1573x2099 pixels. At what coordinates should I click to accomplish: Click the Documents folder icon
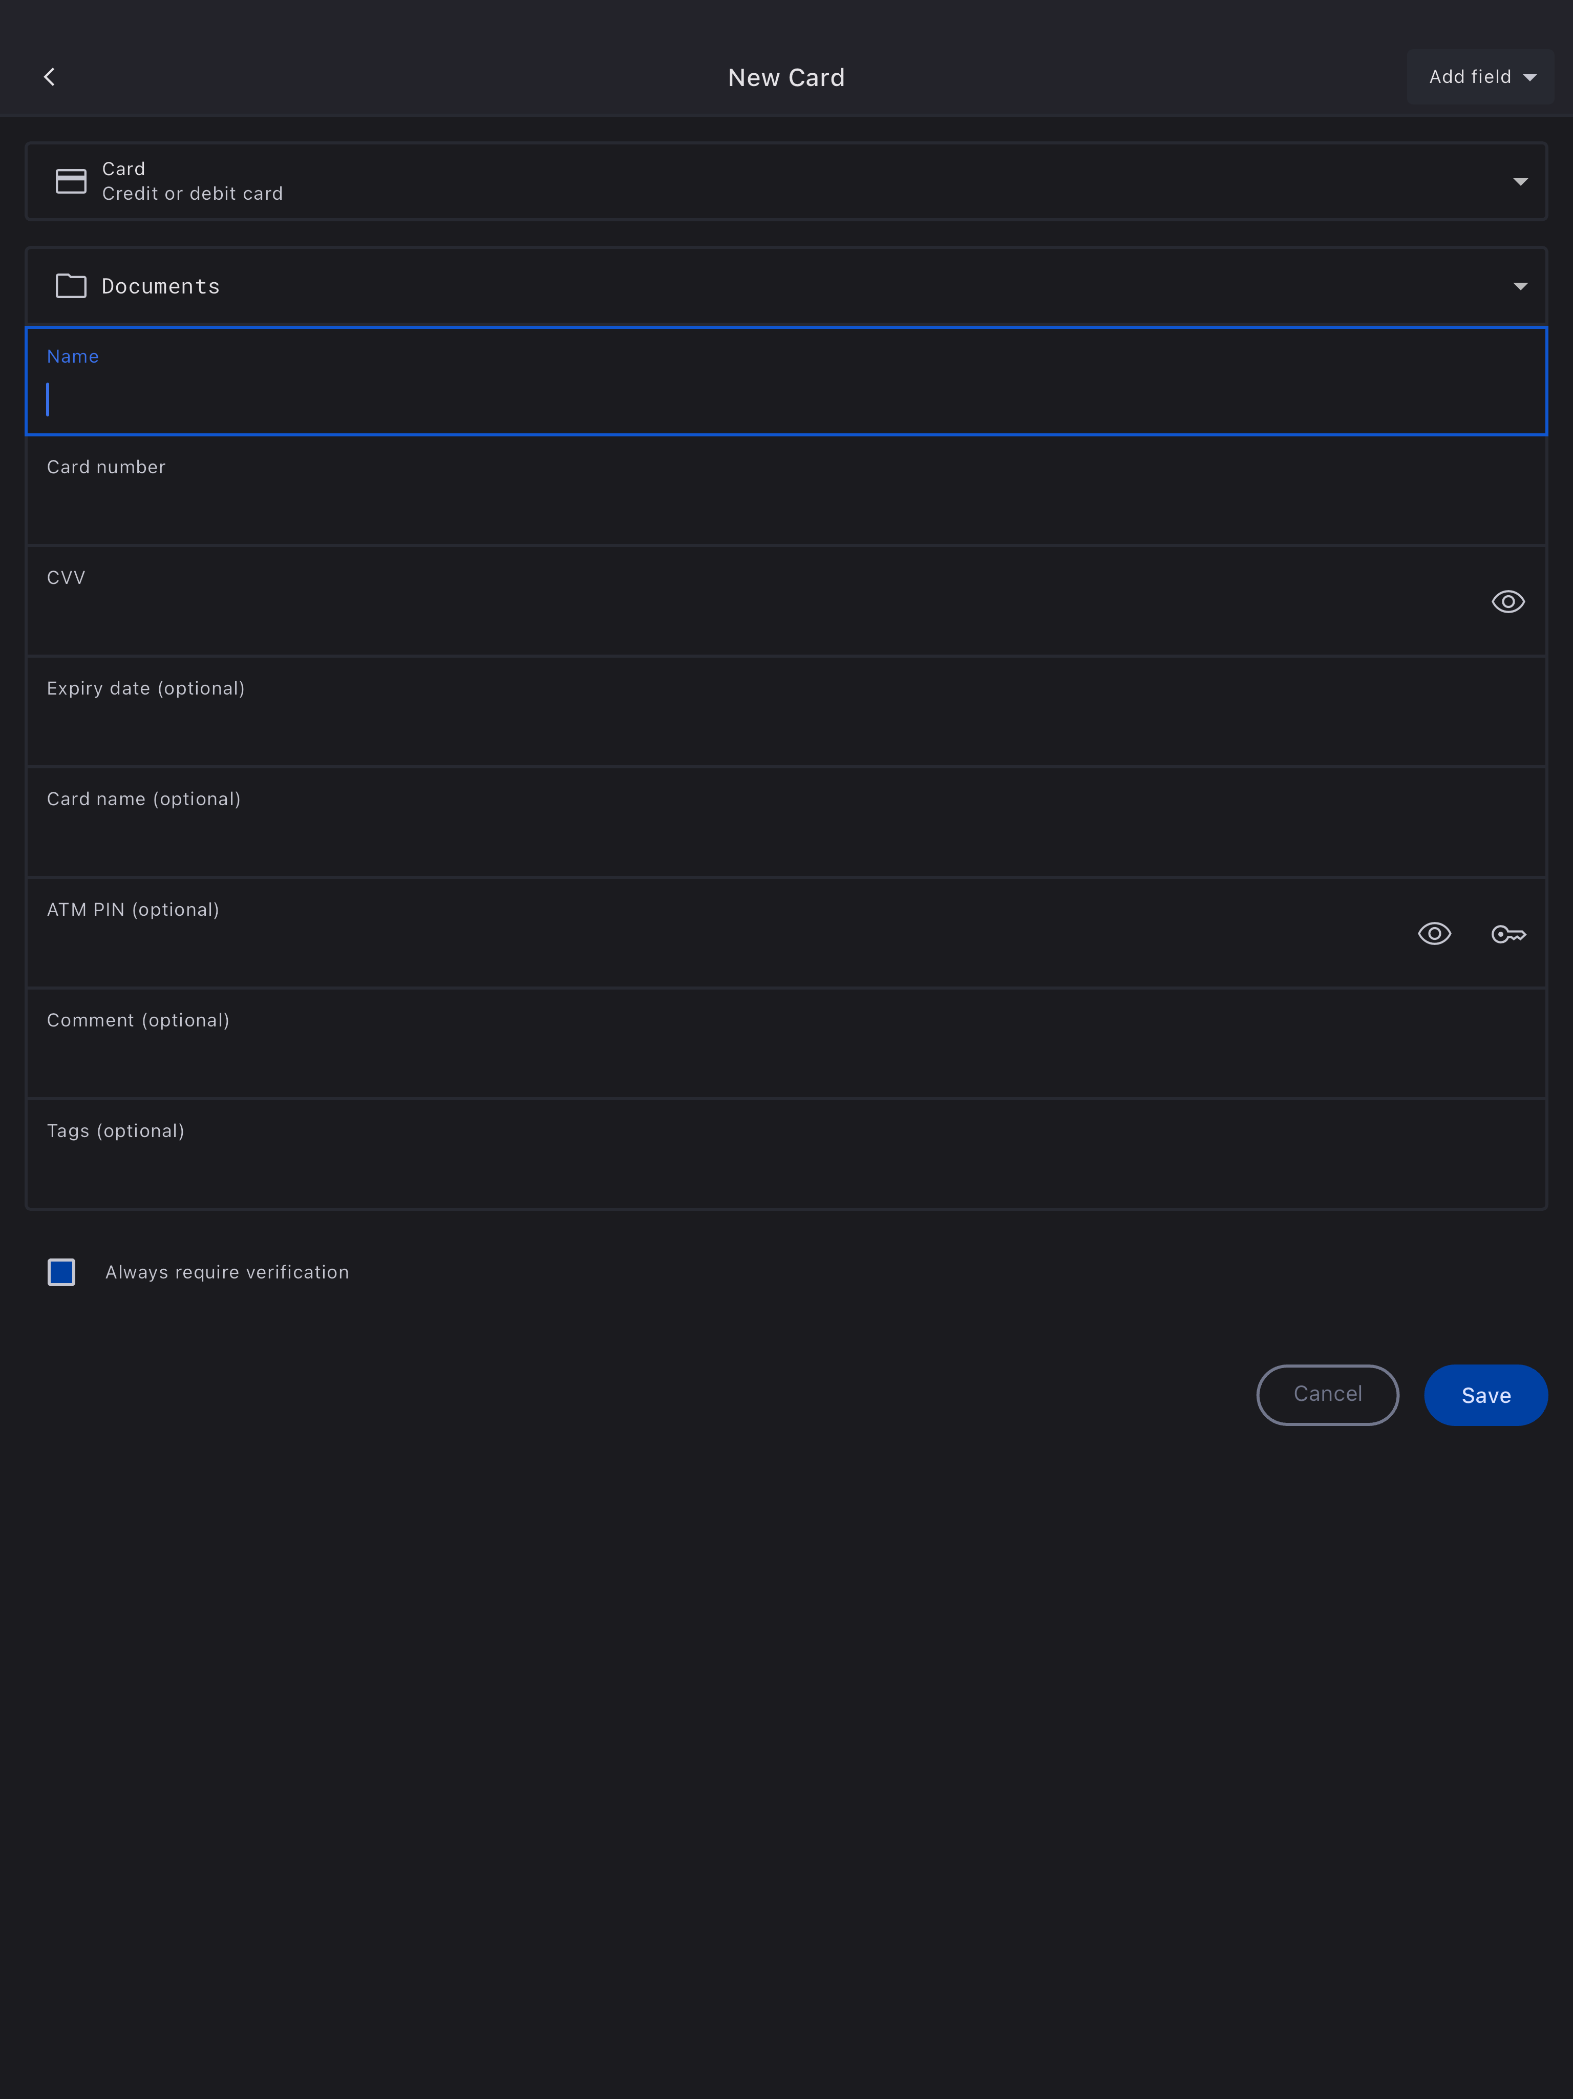71,286
